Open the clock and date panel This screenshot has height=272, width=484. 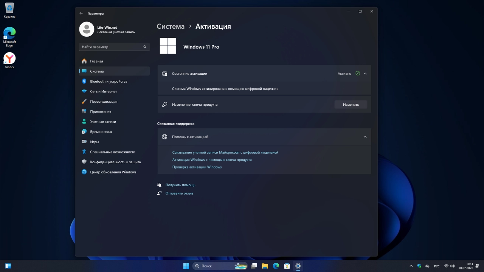tap(466, 266)
